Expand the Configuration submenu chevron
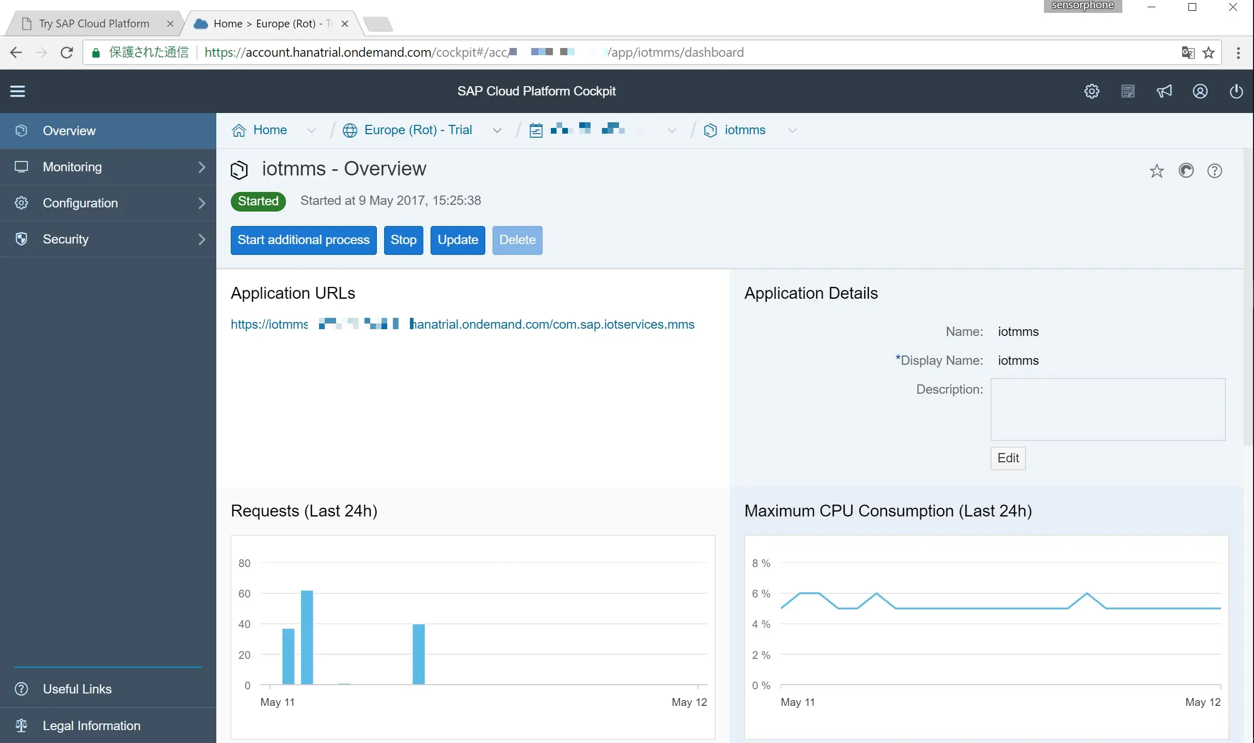This screenshot has height=743, width=1254. (202, 203)
